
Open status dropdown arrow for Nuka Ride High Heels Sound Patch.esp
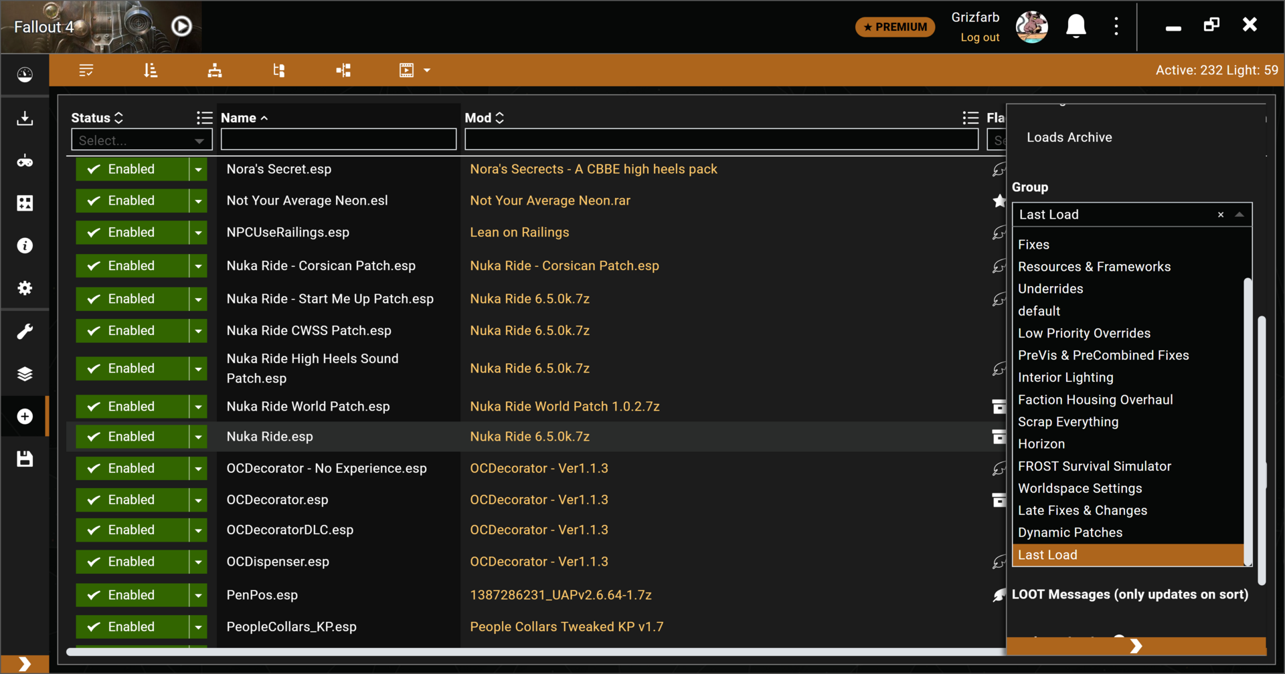click(198, 368)
